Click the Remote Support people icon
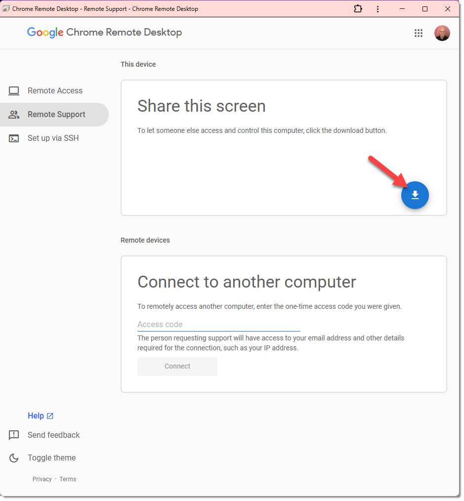 (x=14, y=115)
